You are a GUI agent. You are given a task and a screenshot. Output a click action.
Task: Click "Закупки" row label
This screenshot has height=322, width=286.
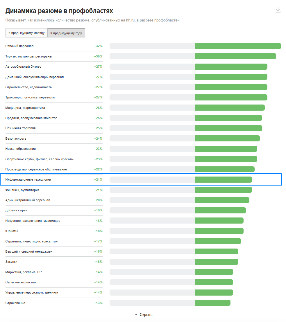click(11, 262)
